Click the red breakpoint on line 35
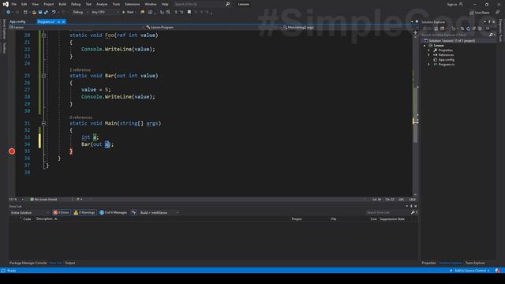This screenshot has width=505, height=284. pyautogui.click(x=12, y=151)
